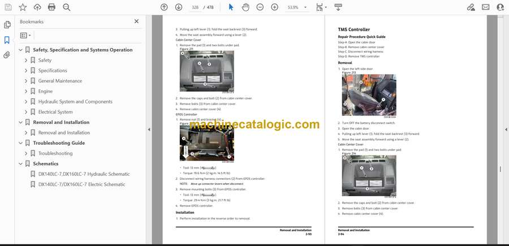Open the bookmarks options menu
The width and height of the screenshot is (509, 246).
tap(25, 35)
